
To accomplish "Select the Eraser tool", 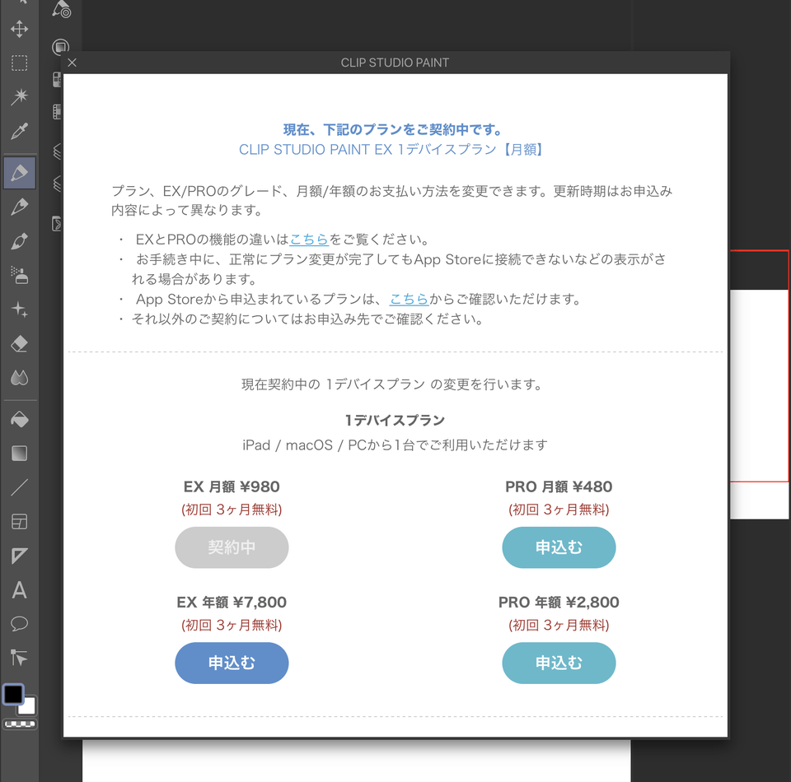I will [x=19, y=343].
